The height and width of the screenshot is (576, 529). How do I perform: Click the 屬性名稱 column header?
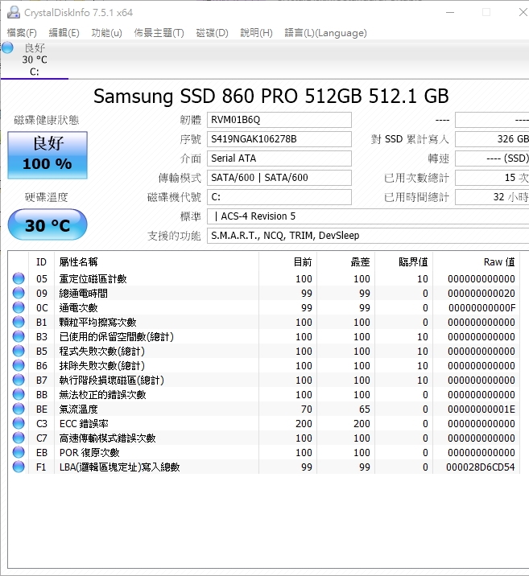(156, 262)
